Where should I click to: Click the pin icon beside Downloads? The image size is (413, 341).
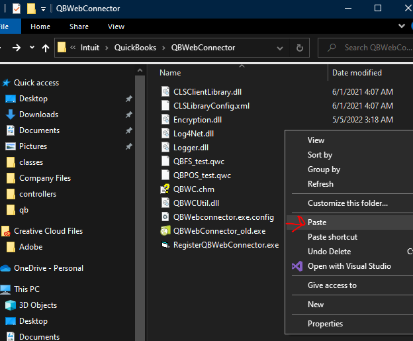tap(128, 115)
